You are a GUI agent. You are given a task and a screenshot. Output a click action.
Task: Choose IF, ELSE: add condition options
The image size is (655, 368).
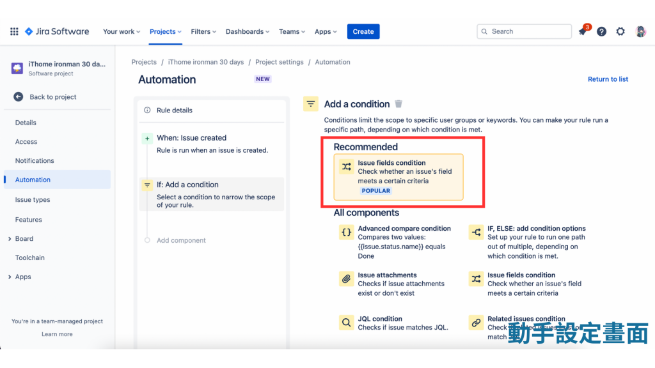527,242
